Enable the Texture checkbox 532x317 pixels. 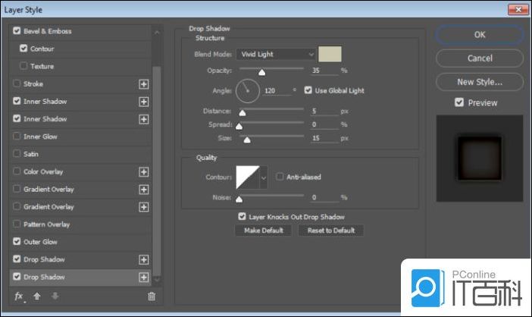pos(23,65)
